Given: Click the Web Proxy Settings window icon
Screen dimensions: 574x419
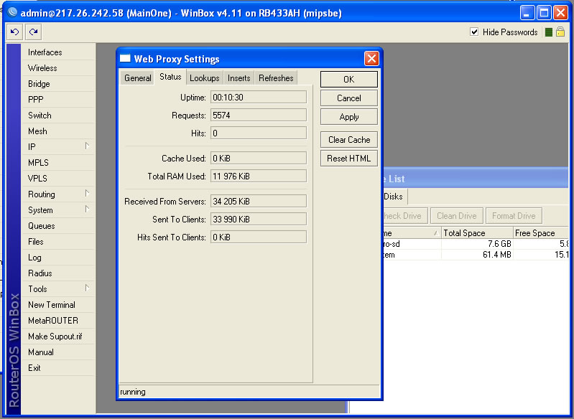Looking at the screenshot, I should click(125, 59).
